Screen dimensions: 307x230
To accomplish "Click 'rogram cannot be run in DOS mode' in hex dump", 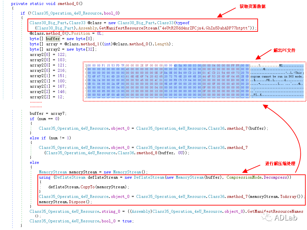I will [x=276, y=76].
